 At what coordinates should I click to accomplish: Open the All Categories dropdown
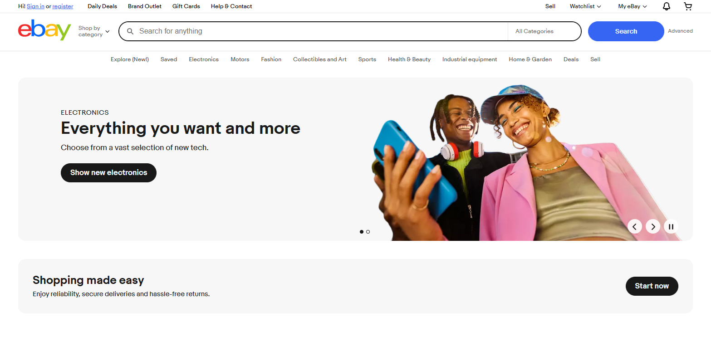coord(544,31)
